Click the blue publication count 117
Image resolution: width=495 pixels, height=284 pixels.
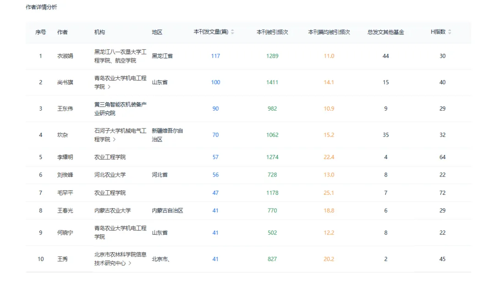pyautogui.click(x=215, y=56)
